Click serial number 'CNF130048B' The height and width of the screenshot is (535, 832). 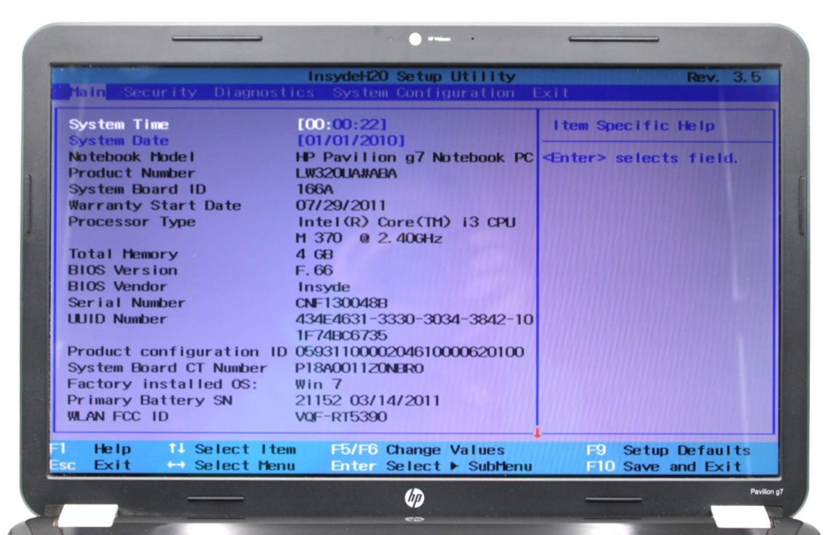342,303
